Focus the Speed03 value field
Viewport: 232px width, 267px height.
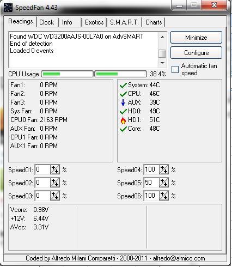42,196
